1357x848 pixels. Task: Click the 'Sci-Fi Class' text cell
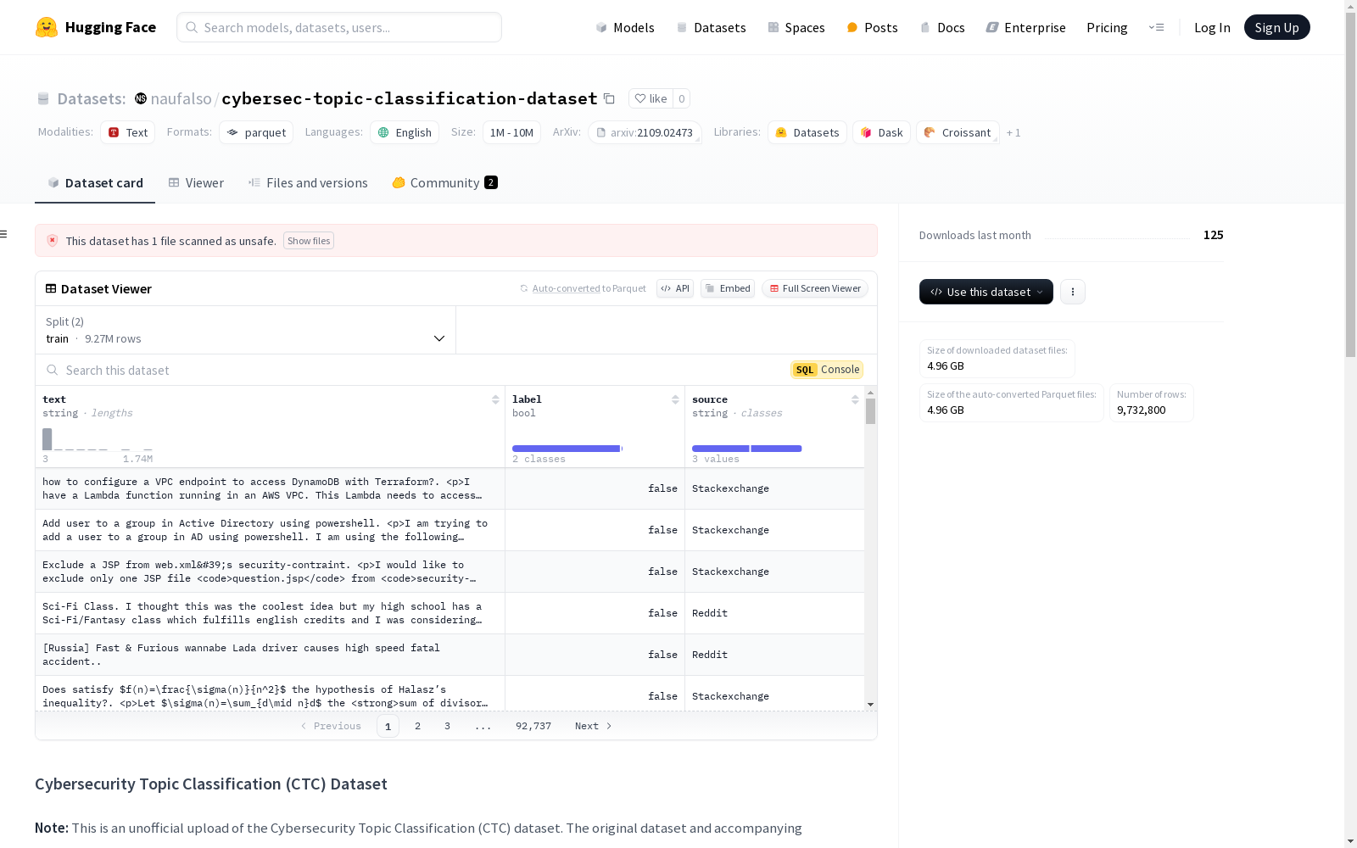coord(270,613)
